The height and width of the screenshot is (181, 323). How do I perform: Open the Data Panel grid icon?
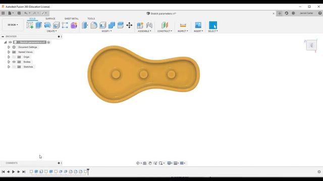(3, 13)
